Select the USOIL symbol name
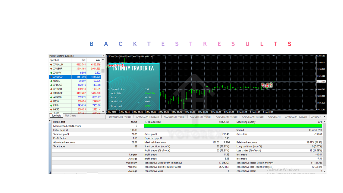This screenshot has width=343, height=193. tap(57, 81)
